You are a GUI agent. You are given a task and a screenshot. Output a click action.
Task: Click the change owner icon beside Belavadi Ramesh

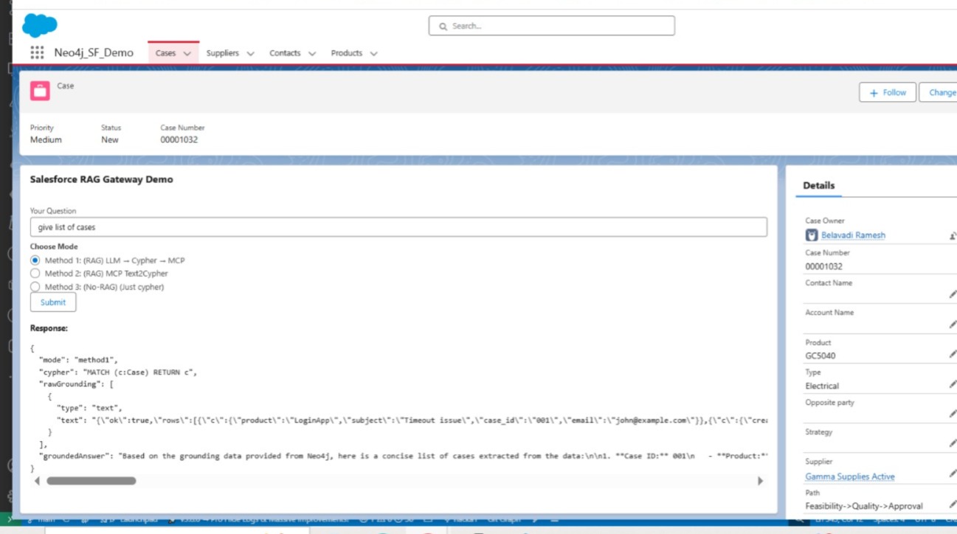(x=953, y=235)
